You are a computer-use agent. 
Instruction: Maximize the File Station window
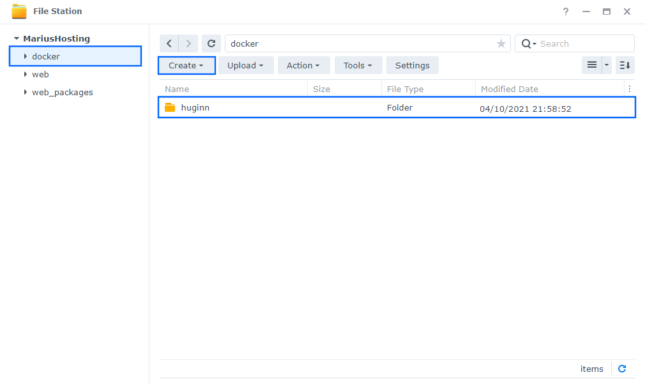tap(606, 12)
